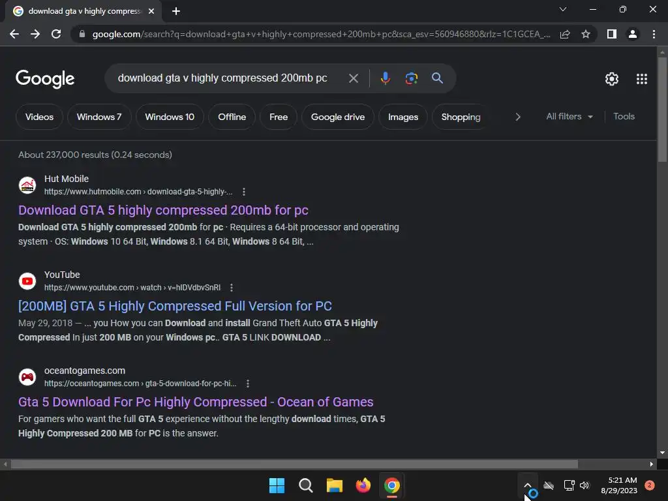Image resolution: width=668 pixels, height=501 pixels.
Task: Open the oceantogames.com URL breadcrumb
Action: [140, 384]
